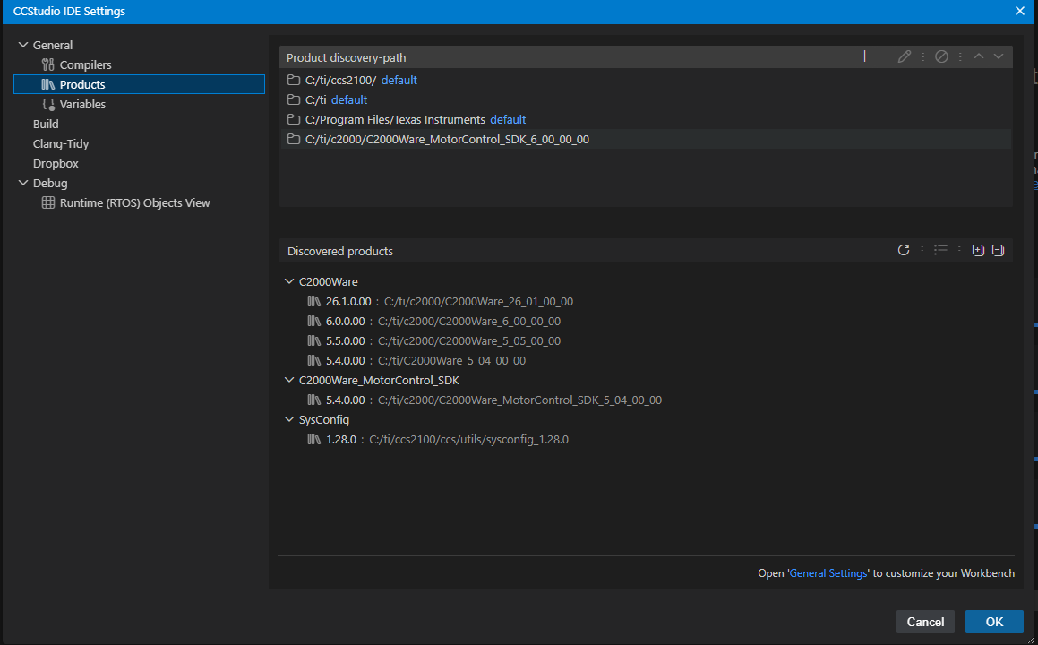Open the Compilers settings page
The height and width of the screenshot is (645, 1038).
click(85, 64)
